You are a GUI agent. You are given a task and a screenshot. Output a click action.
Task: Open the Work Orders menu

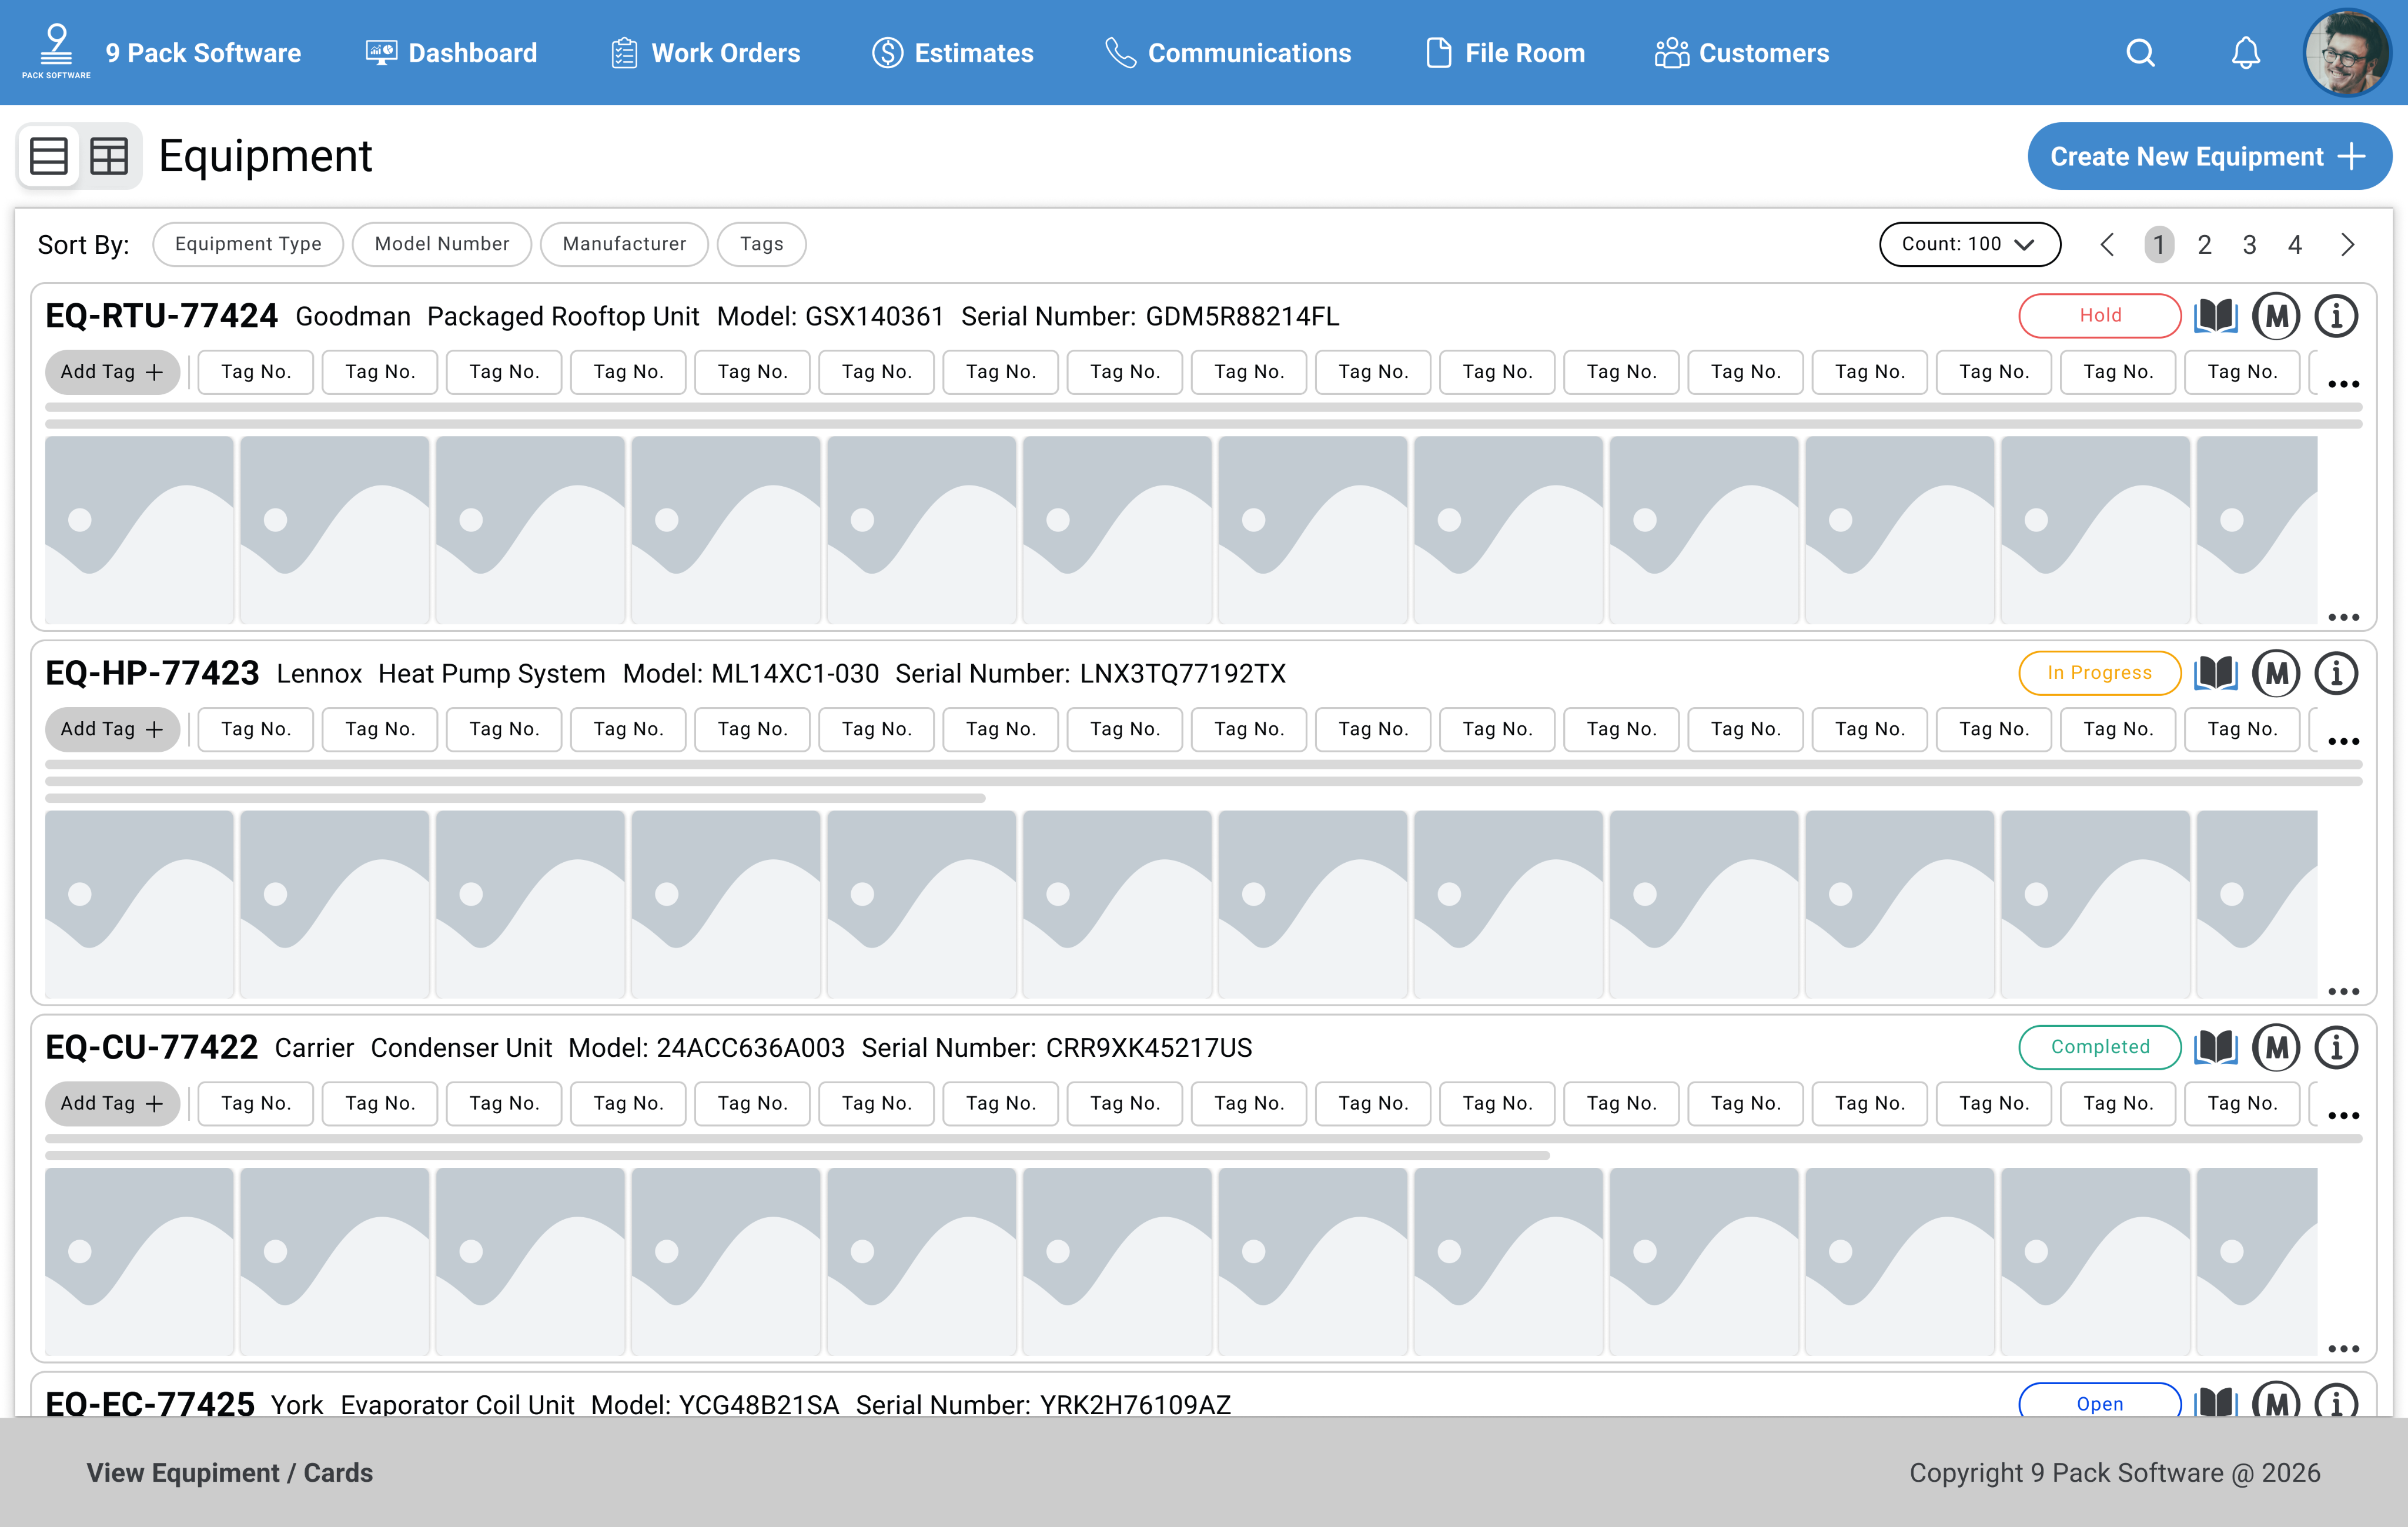[x=706, y=53]
